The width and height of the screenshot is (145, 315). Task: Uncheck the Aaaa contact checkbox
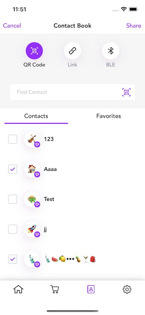tap(13, 169)
